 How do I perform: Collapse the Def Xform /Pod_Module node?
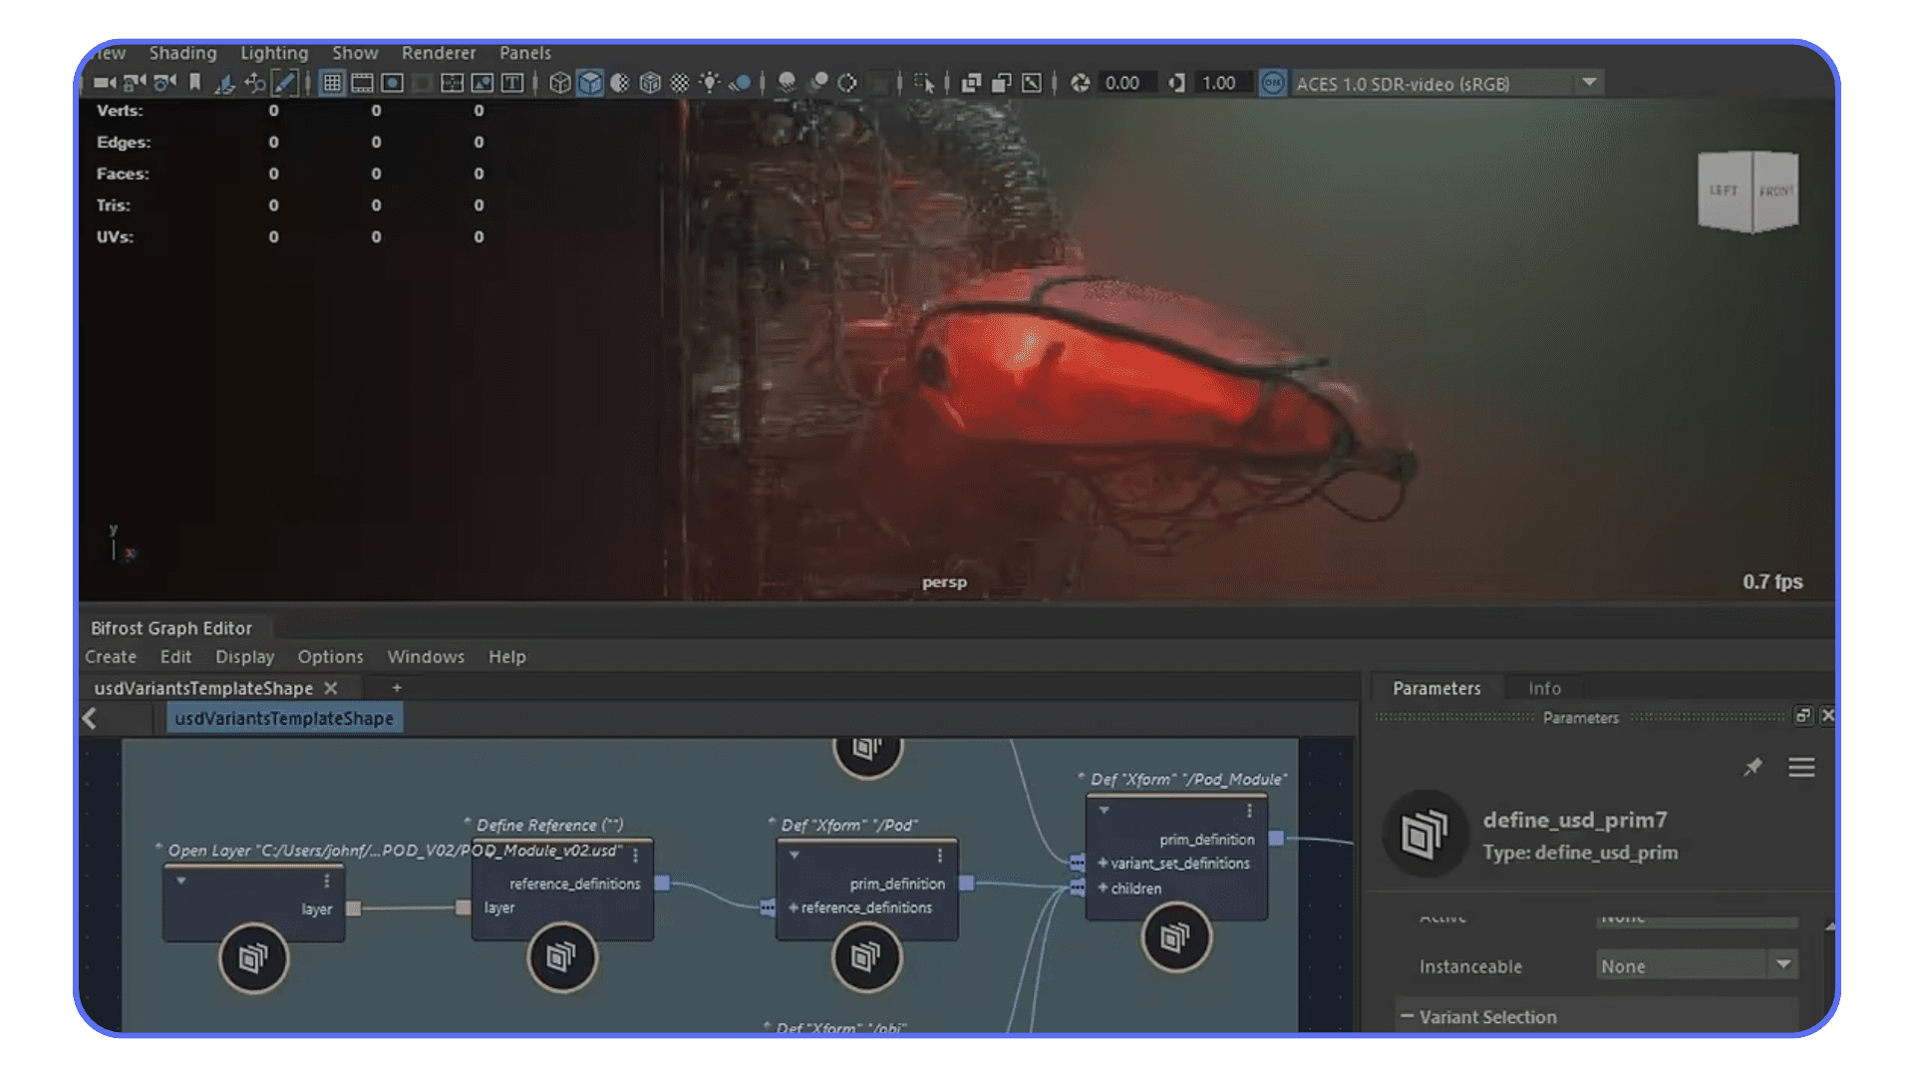pos(1105,811)
